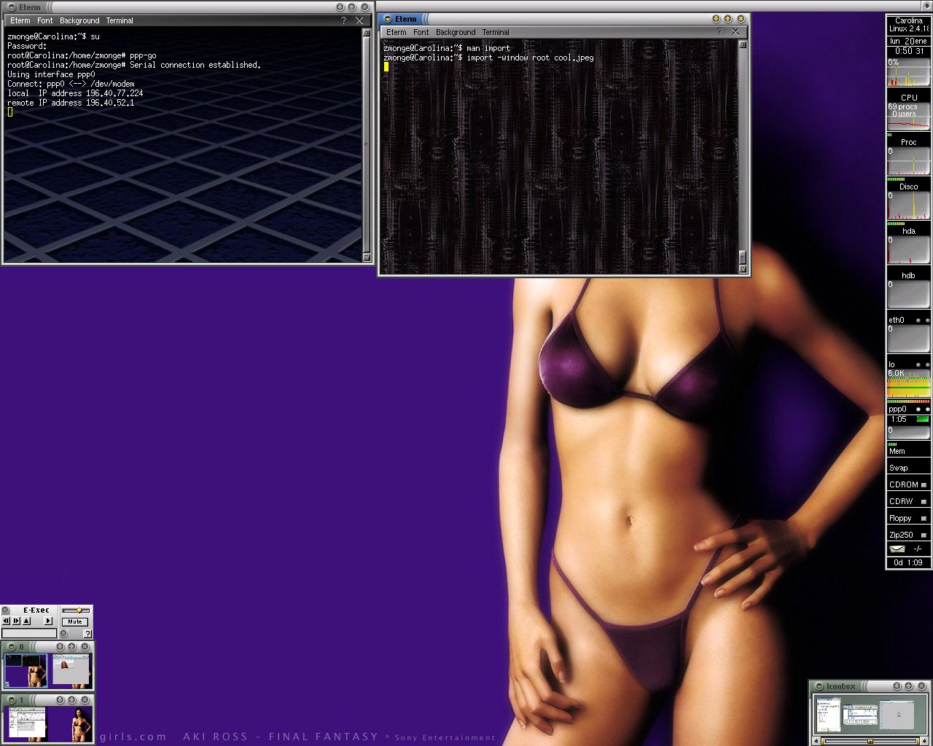Click the E-Exec eject button
This screenshot has width=933, height=746.
pos(27,621)
